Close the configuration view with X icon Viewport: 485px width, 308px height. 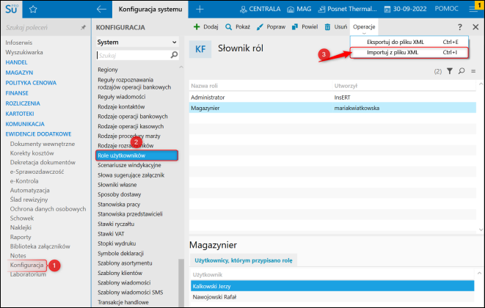point(475,27)
